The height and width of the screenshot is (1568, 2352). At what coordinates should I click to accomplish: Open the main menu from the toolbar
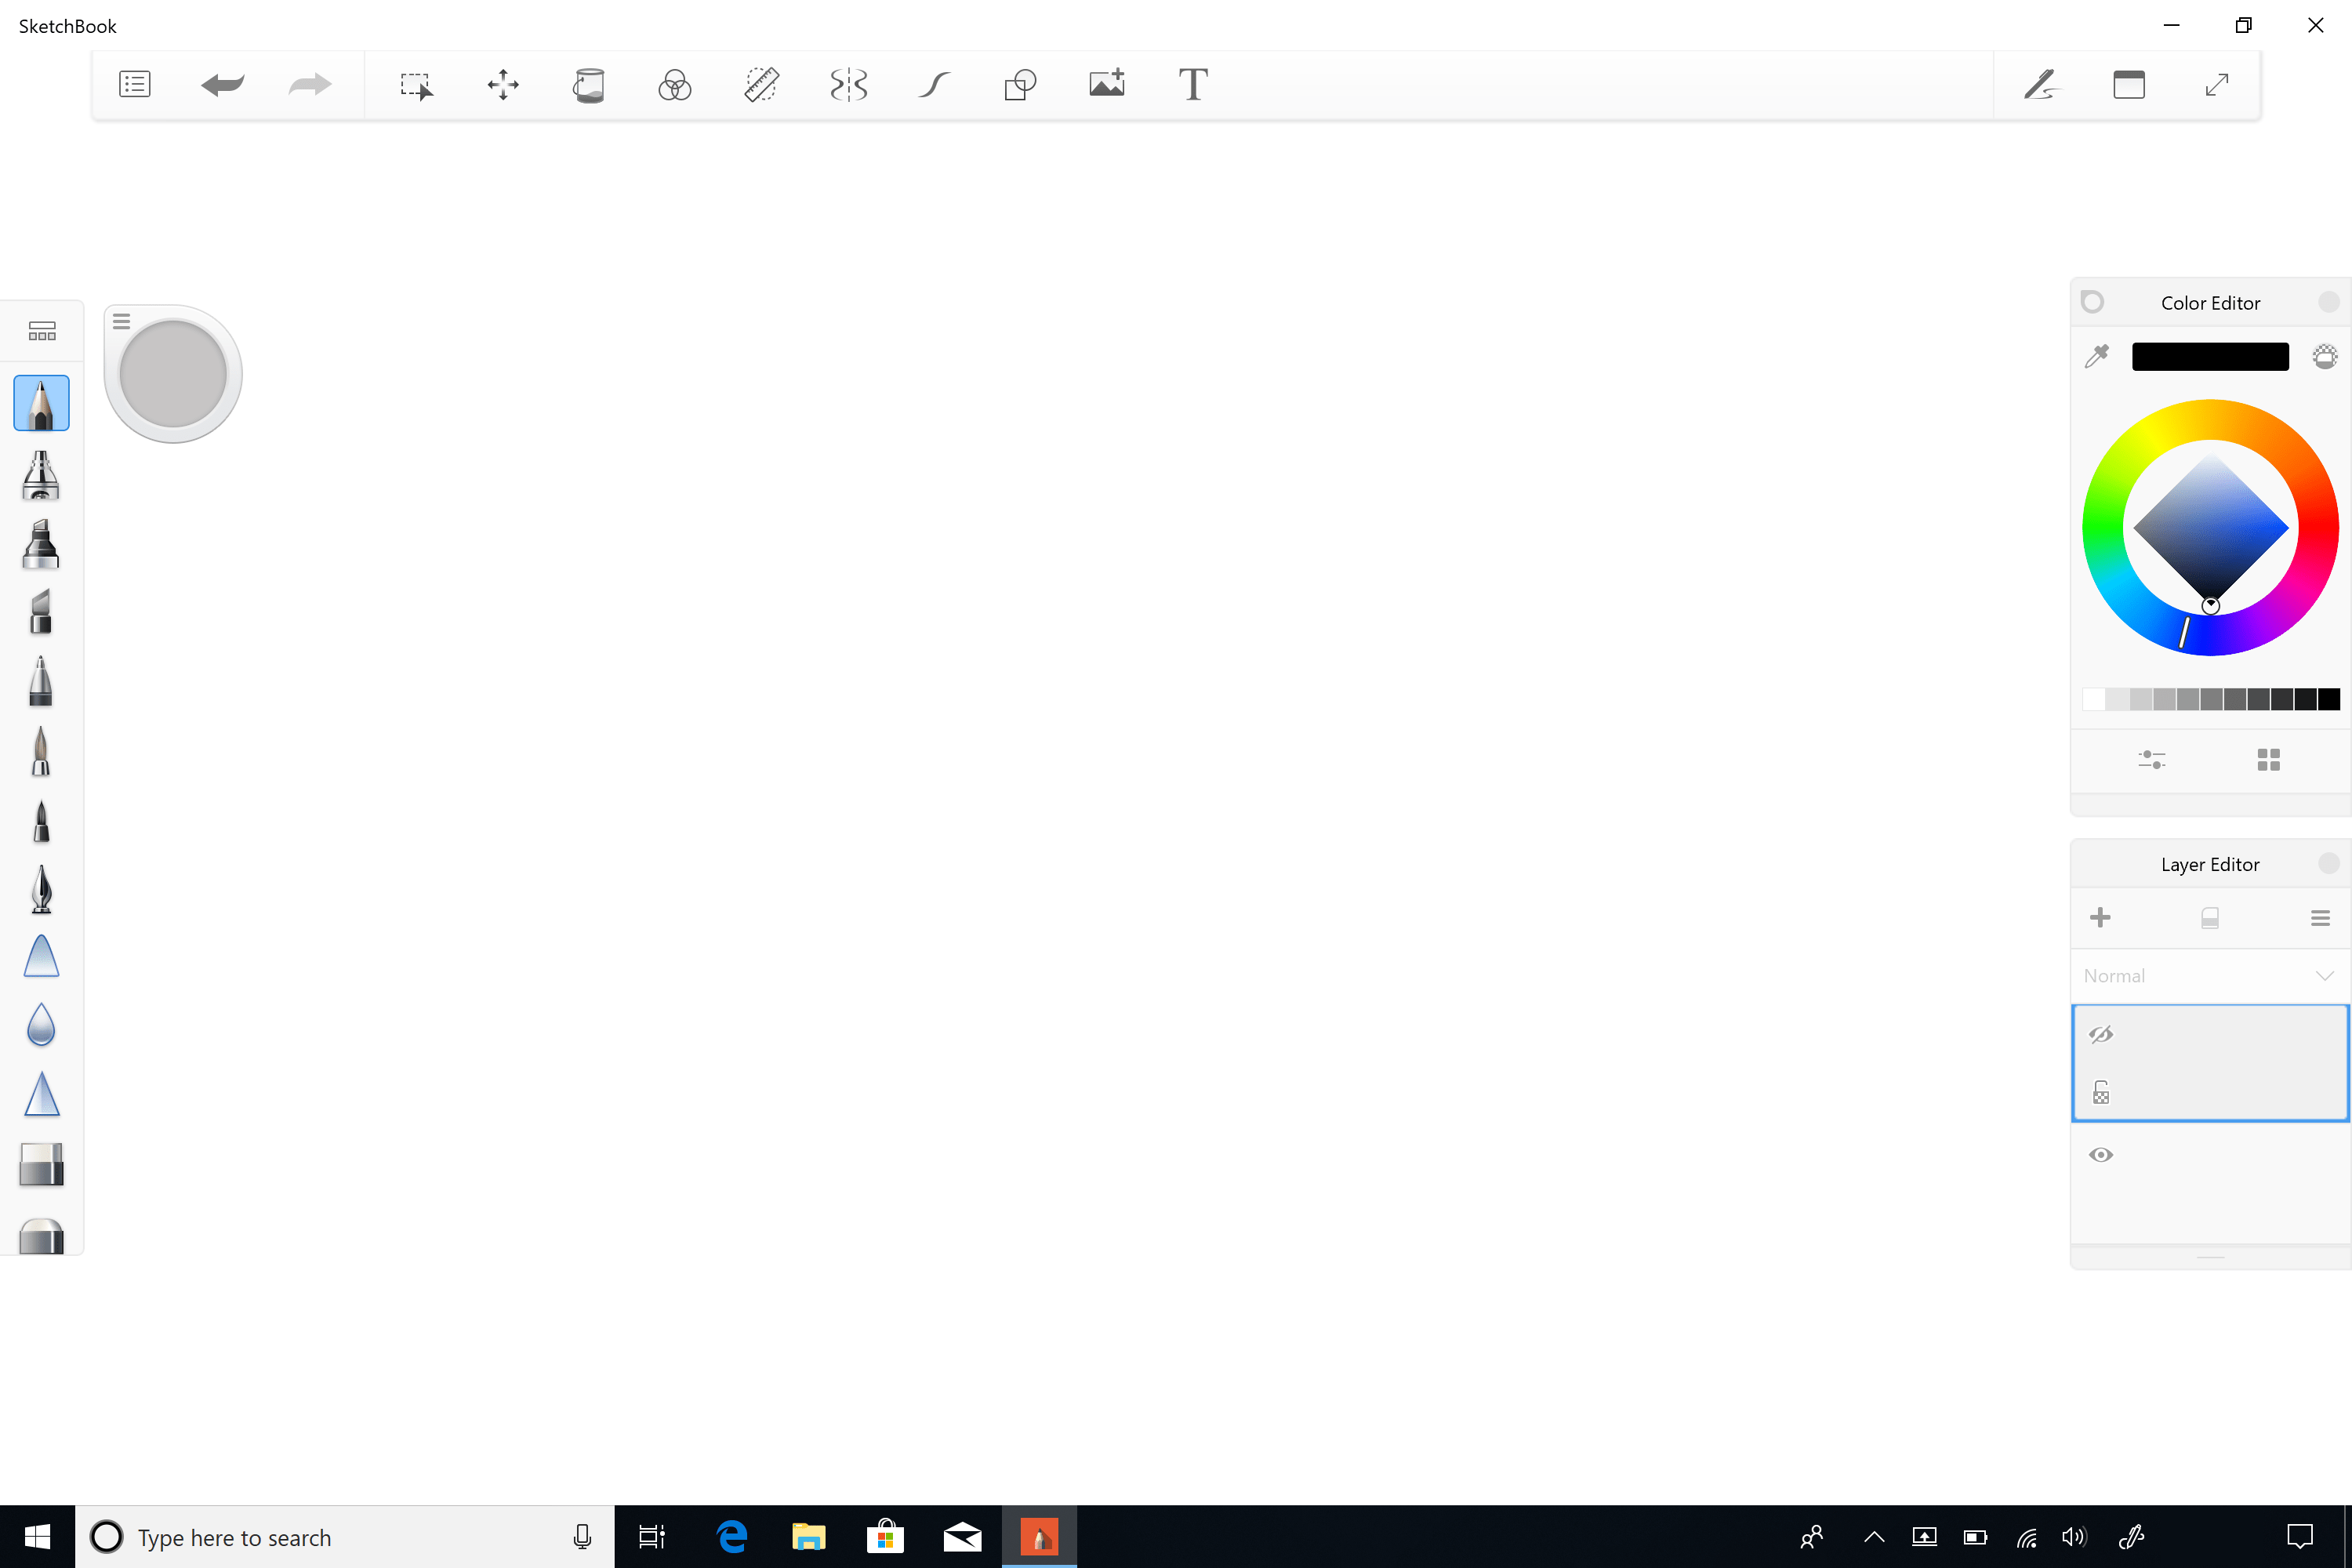click(134, 84)
